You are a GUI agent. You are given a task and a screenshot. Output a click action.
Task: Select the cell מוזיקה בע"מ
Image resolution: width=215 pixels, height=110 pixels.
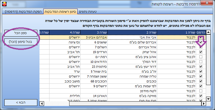click(132, 96)
